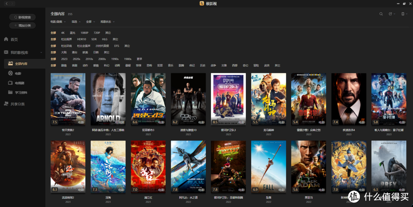Open 共享分类 in the sidebar

click(18, 104)
